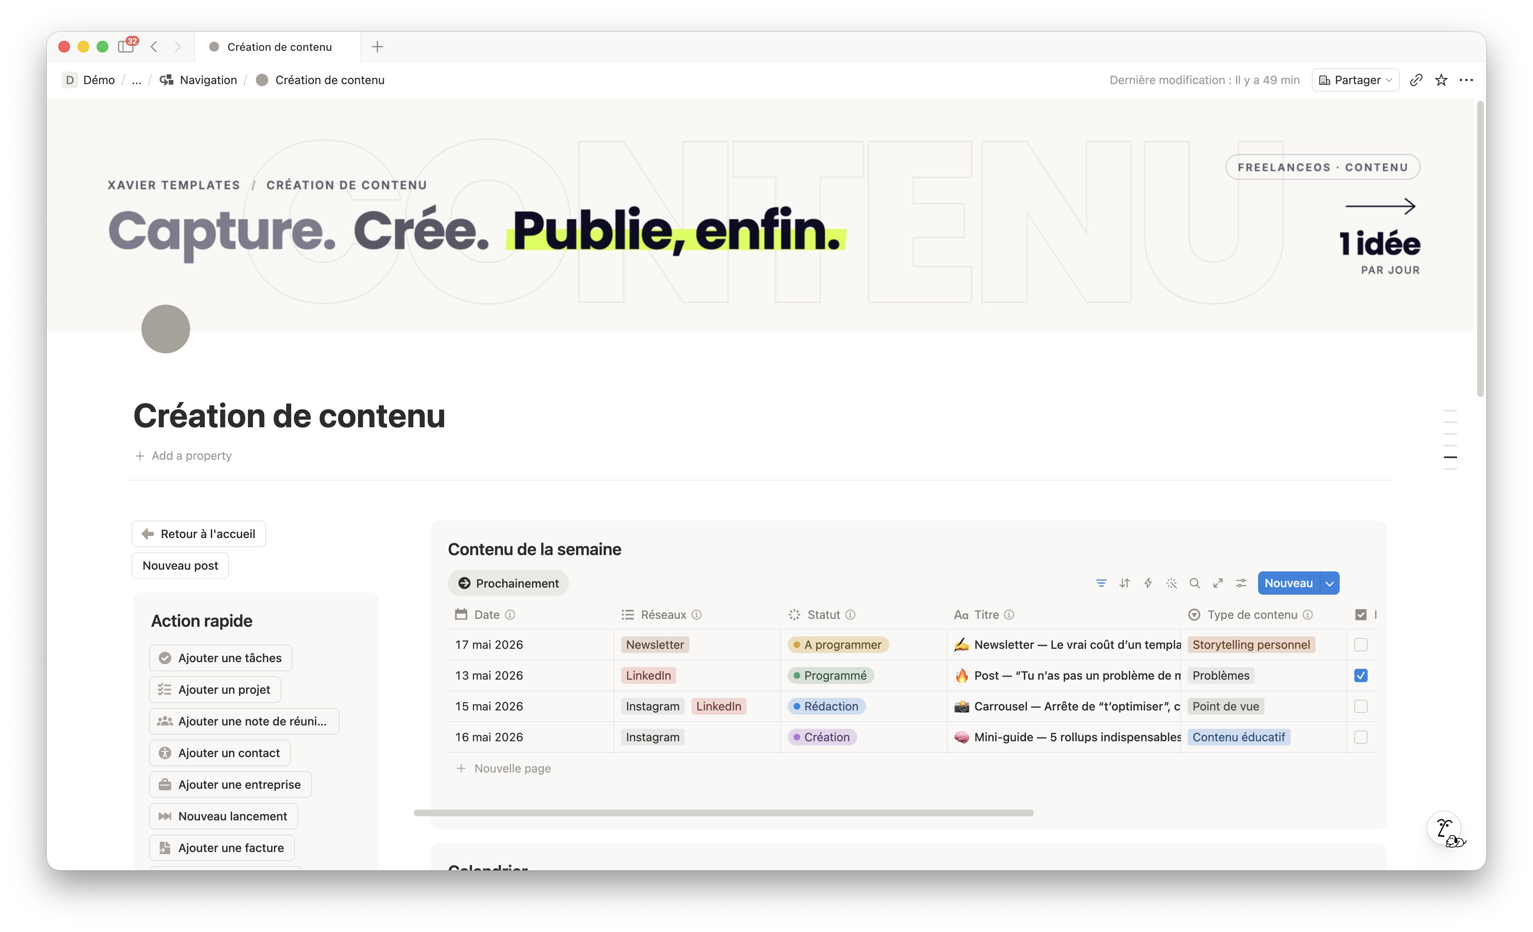
Task: Open the sidebar toggle with notification badge
Action: coord(127,46)
